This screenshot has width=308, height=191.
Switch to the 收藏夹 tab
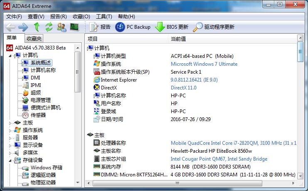tap(34, 39)
